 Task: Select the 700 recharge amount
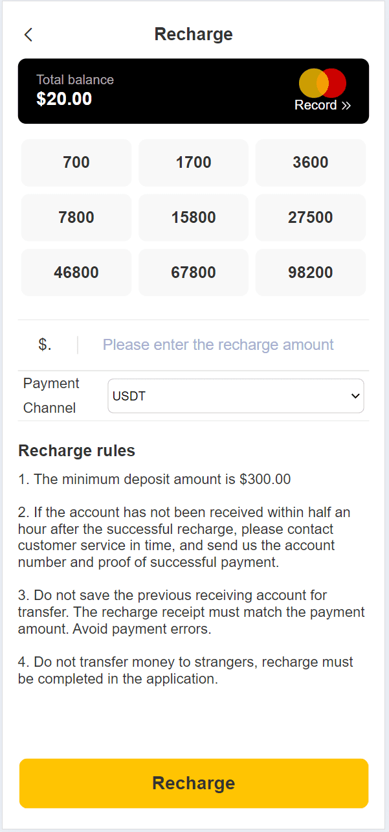click(x=76, y=163)
